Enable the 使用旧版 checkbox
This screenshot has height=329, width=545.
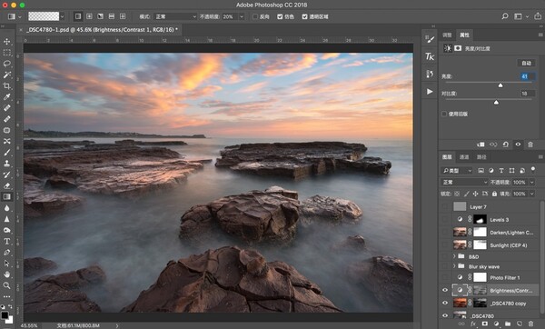(444, 115)
